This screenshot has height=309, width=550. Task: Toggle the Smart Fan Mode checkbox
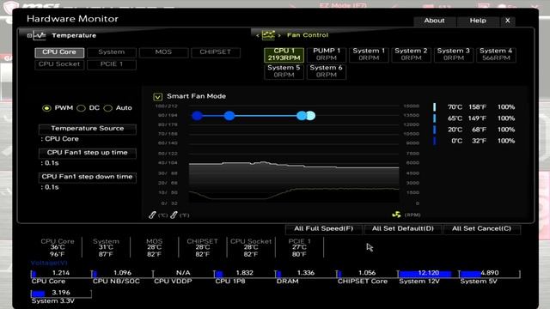[x=158, y=97]
